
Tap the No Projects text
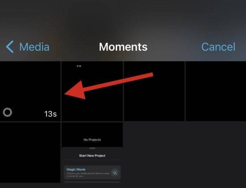[92, 140]
